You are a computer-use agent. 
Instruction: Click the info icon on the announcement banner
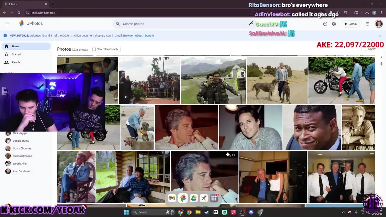point(5,36)
